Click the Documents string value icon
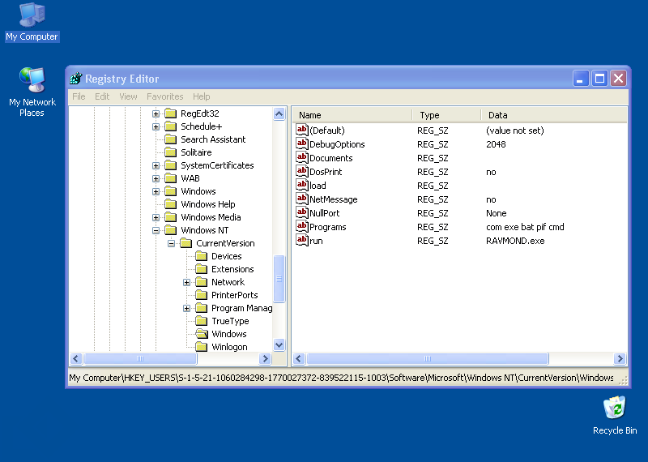Image resolution: width=648 pixels, height=462 pixels. tap(302, 157)
